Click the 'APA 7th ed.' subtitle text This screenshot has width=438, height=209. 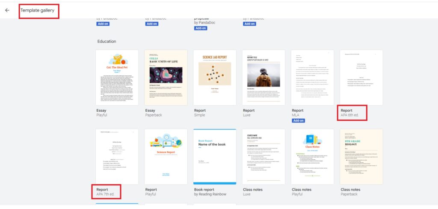[x=105, y=194]
